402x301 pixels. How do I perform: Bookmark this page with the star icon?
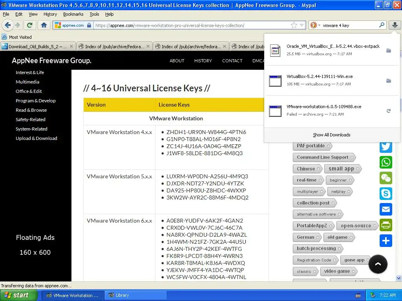pos(294,25)
